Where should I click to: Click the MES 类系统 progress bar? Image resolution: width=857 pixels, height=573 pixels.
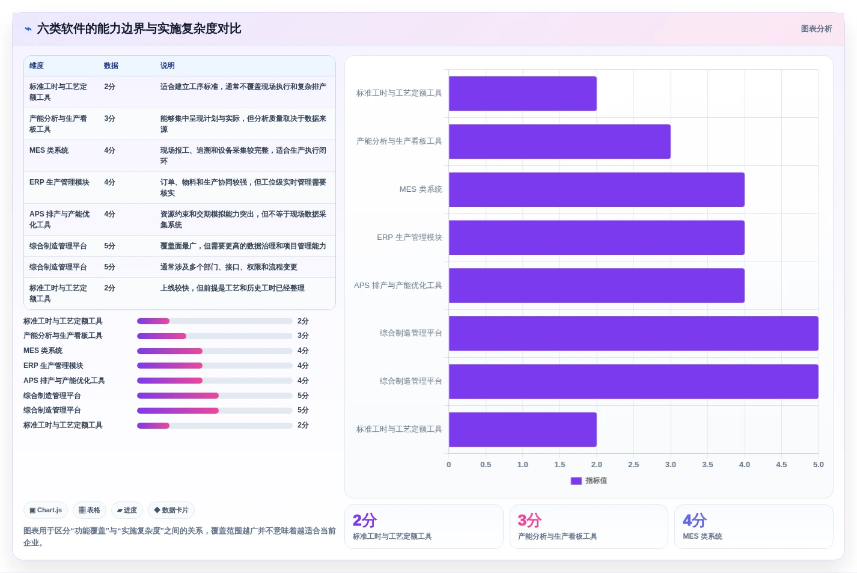pos(215,351)
